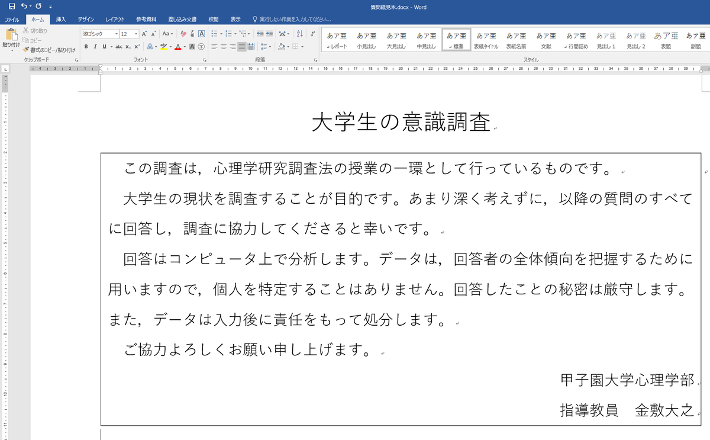Expand the highlight color dropdown arrow
The width and height of the screenshot is (710, 440).
point(170,46)
